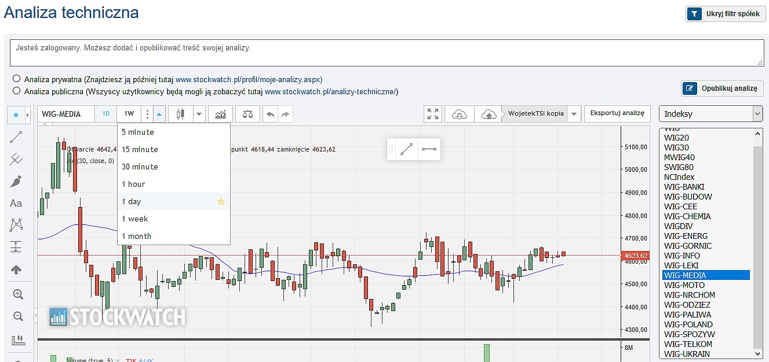Viewport: 769px width, 362px height.
Task: Pick the trend line in floating toolbar
Action: 407,149
